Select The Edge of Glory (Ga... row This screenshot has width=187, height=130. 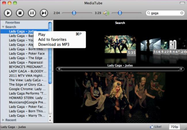tap(24, 85)
